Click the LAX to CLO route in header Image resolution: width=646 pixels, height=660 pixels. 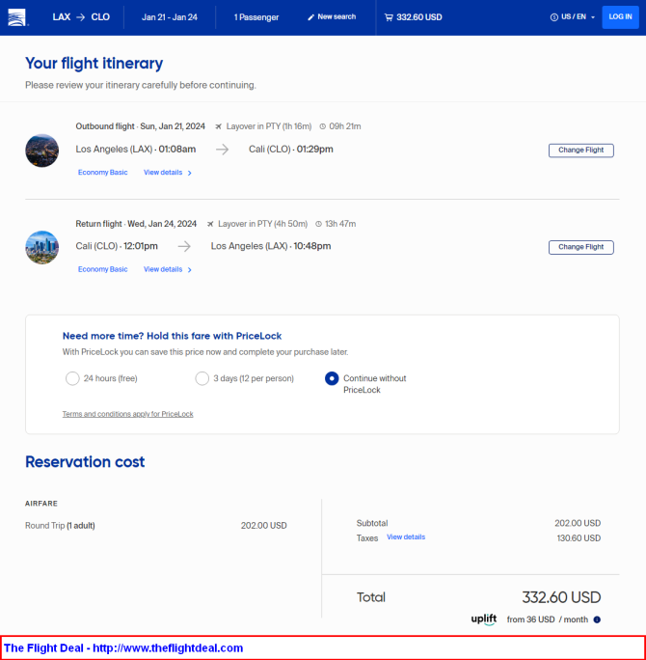81,17
